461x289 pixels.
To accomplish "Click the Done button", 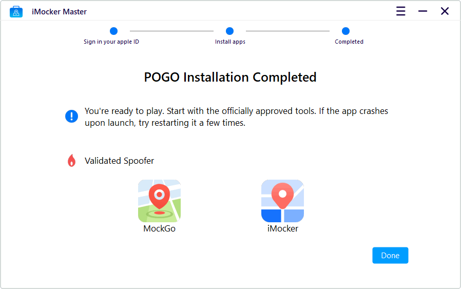I will (390, 255).
